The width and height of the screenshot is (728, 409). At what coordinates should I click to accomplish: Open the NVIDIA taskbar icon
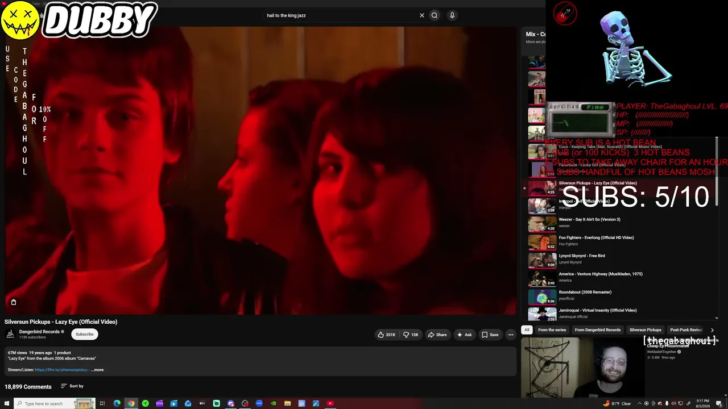[x=273, y=404]
